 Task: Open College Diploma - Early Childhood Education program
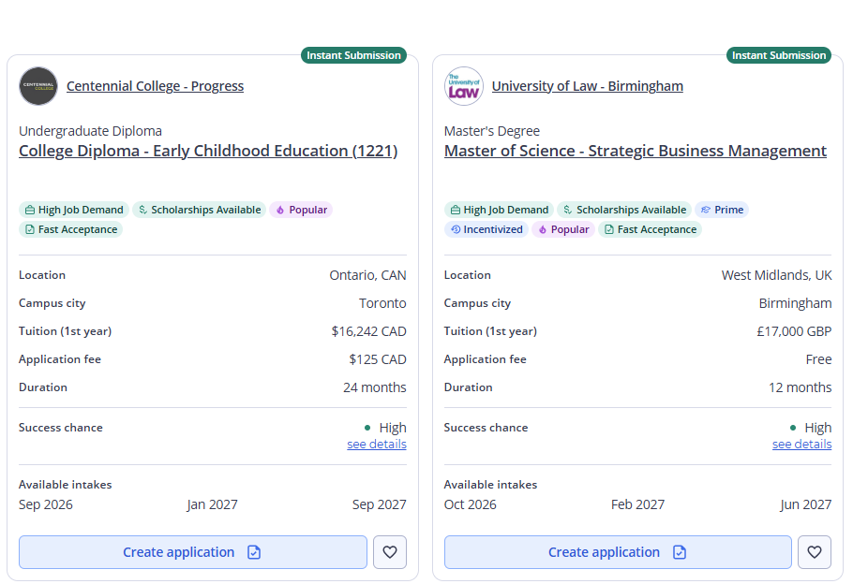(x=208, y=151)
